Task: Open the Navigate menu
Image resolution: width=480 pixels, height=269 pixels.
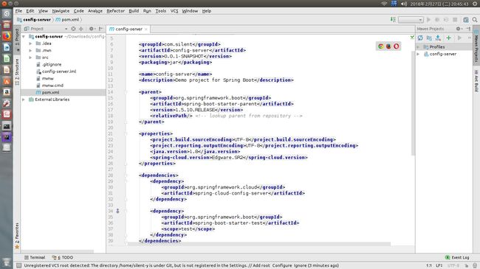Action: [61, 11]
